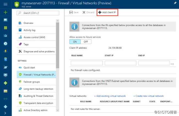Open the ellipsis menu for firewall rule row
Image resolution: width=179 pixels, height=116 pixels.
tap(172, 64)
